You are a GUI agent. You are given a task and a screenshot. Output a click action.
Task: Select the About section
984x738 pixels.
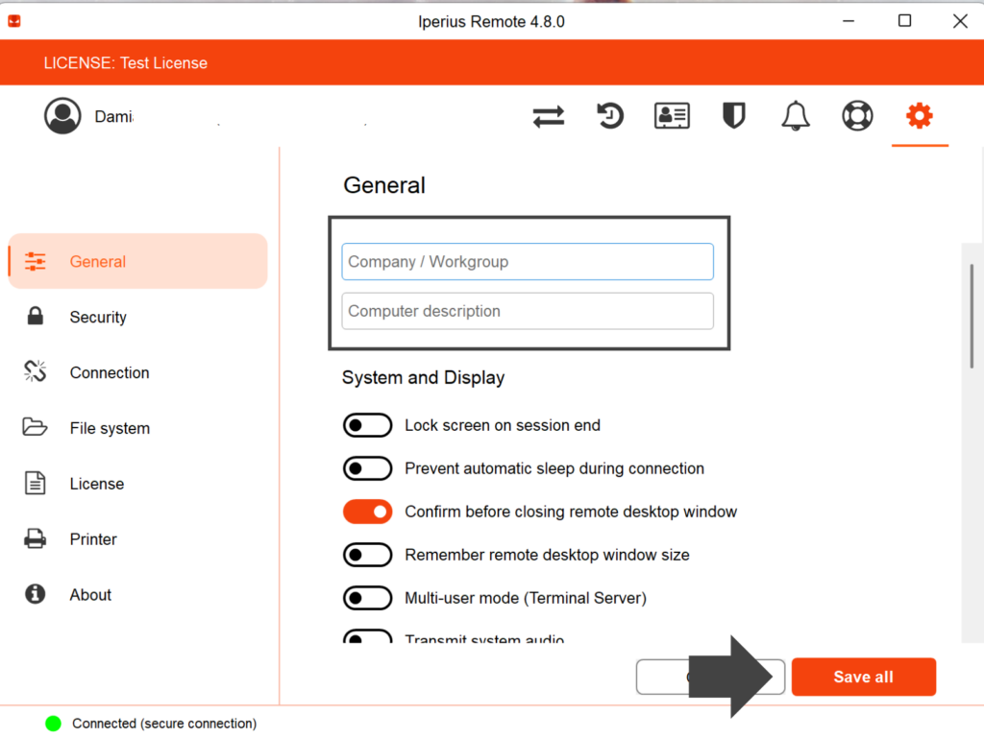point(138,595)
